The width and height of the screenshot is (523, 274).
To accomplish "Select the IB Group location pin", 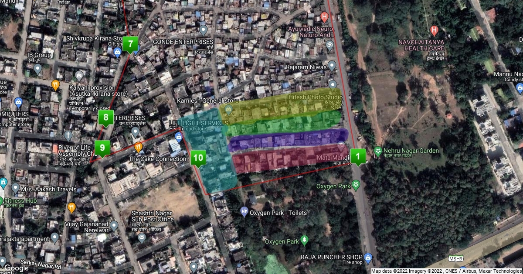I will 38,69.
